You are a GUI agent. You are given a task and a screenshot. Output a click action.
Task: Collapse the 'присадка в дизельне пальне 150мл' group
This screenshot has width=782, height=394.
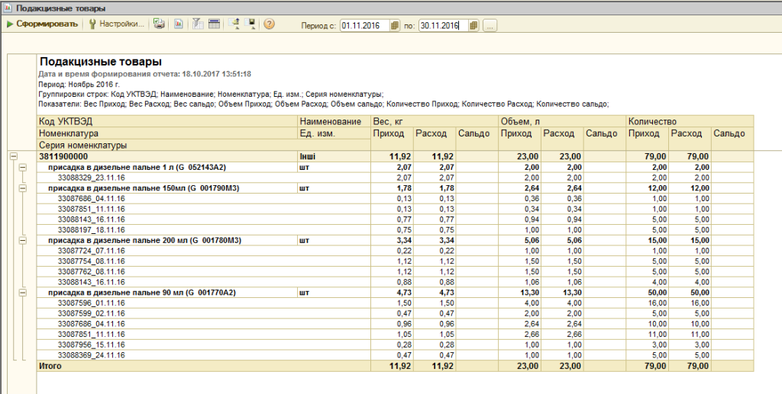[22, 187]
